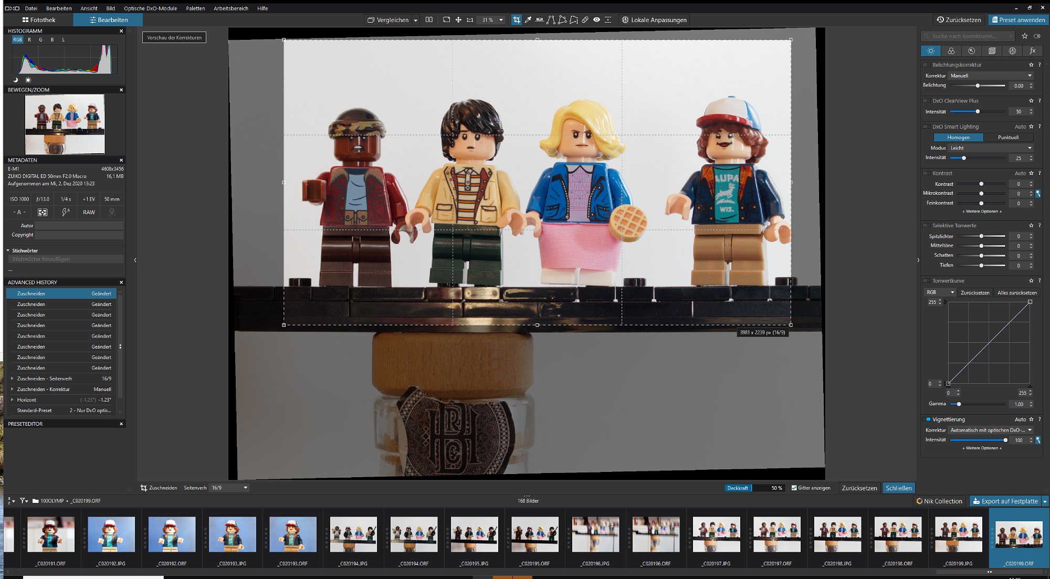Image resolution: width=1050 pixels, height=579 pixels.
Task: Open the Optische DxO-Module menu
Action: click(150, 8)
